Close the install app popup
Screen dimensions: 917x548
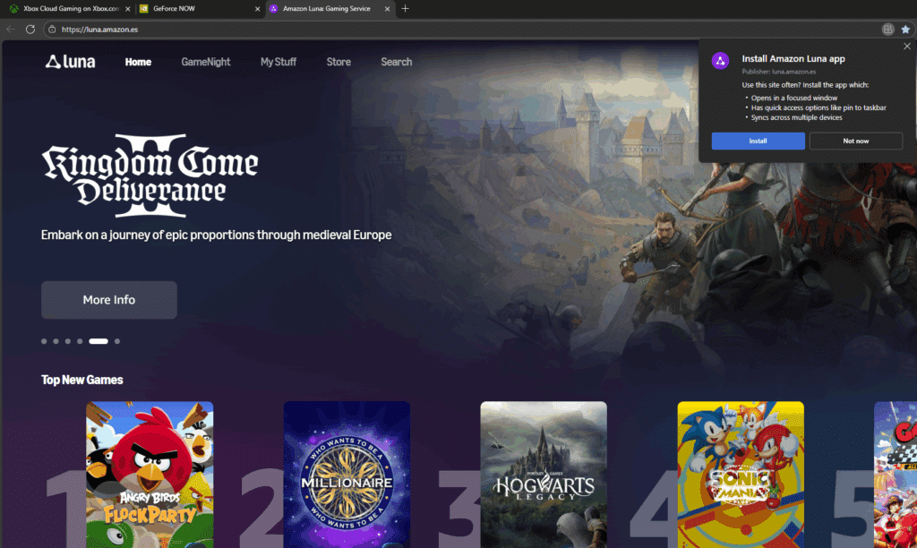tap(906, 47)
